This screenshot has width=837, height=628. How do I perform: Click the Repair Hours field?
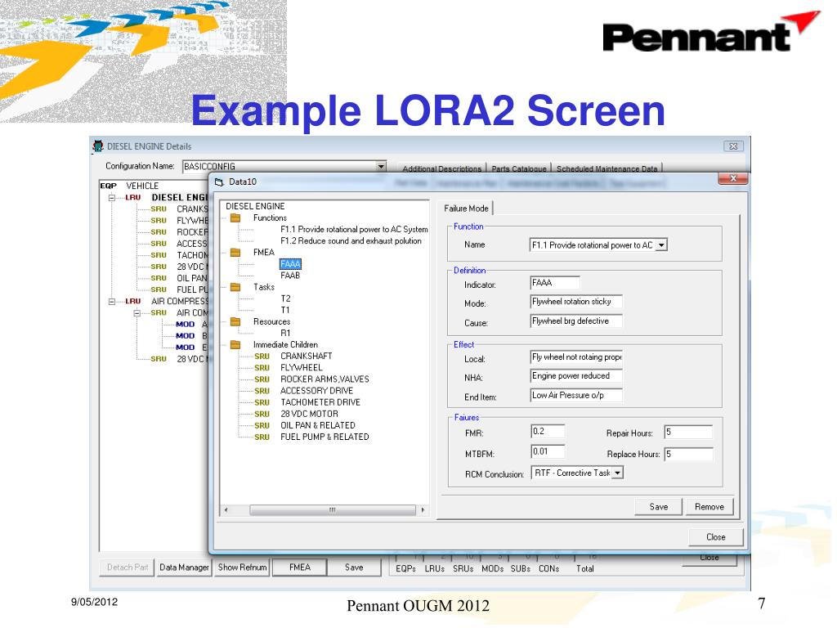click(688, 432)
